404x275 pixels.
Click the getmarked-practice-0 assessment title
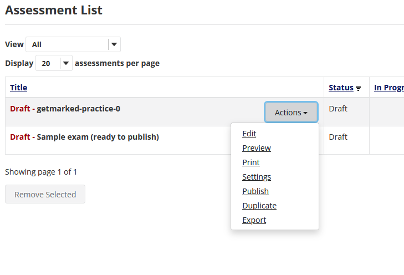pos(78,109)
